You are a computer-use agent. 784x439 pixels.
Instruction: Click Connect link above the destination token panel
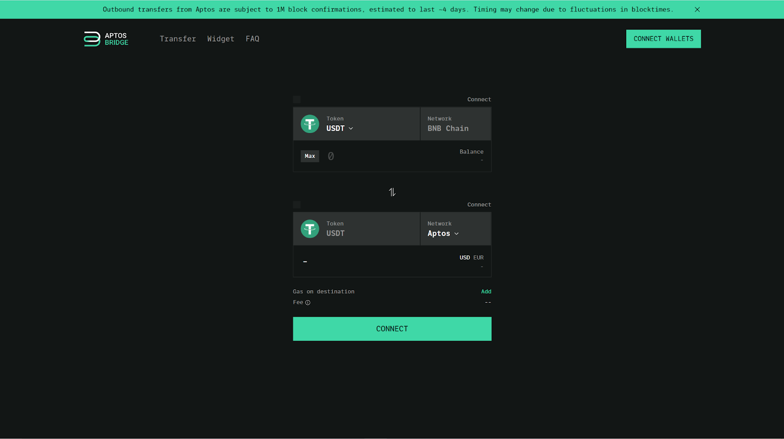point(479,205)
